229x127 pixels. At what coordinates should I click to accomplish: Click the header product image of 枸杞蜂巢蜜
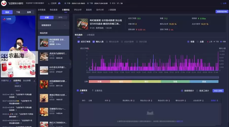(x=82, y=24)
